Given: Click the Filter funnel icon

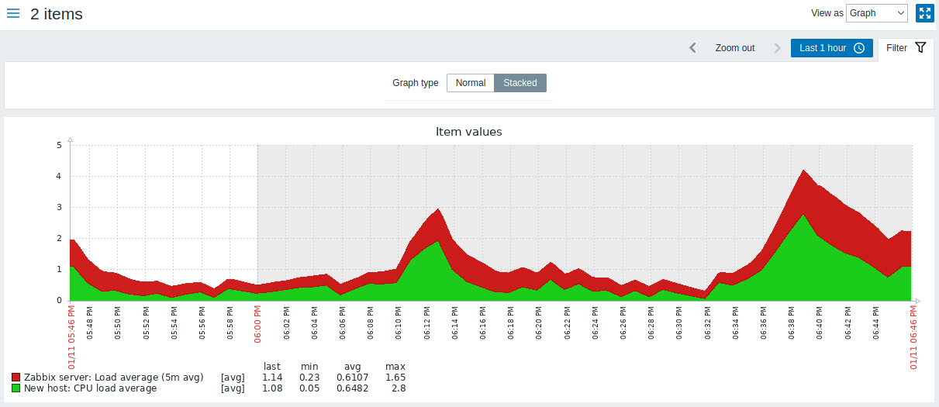Looking at the screenshot, I should (x=920, y=48).
